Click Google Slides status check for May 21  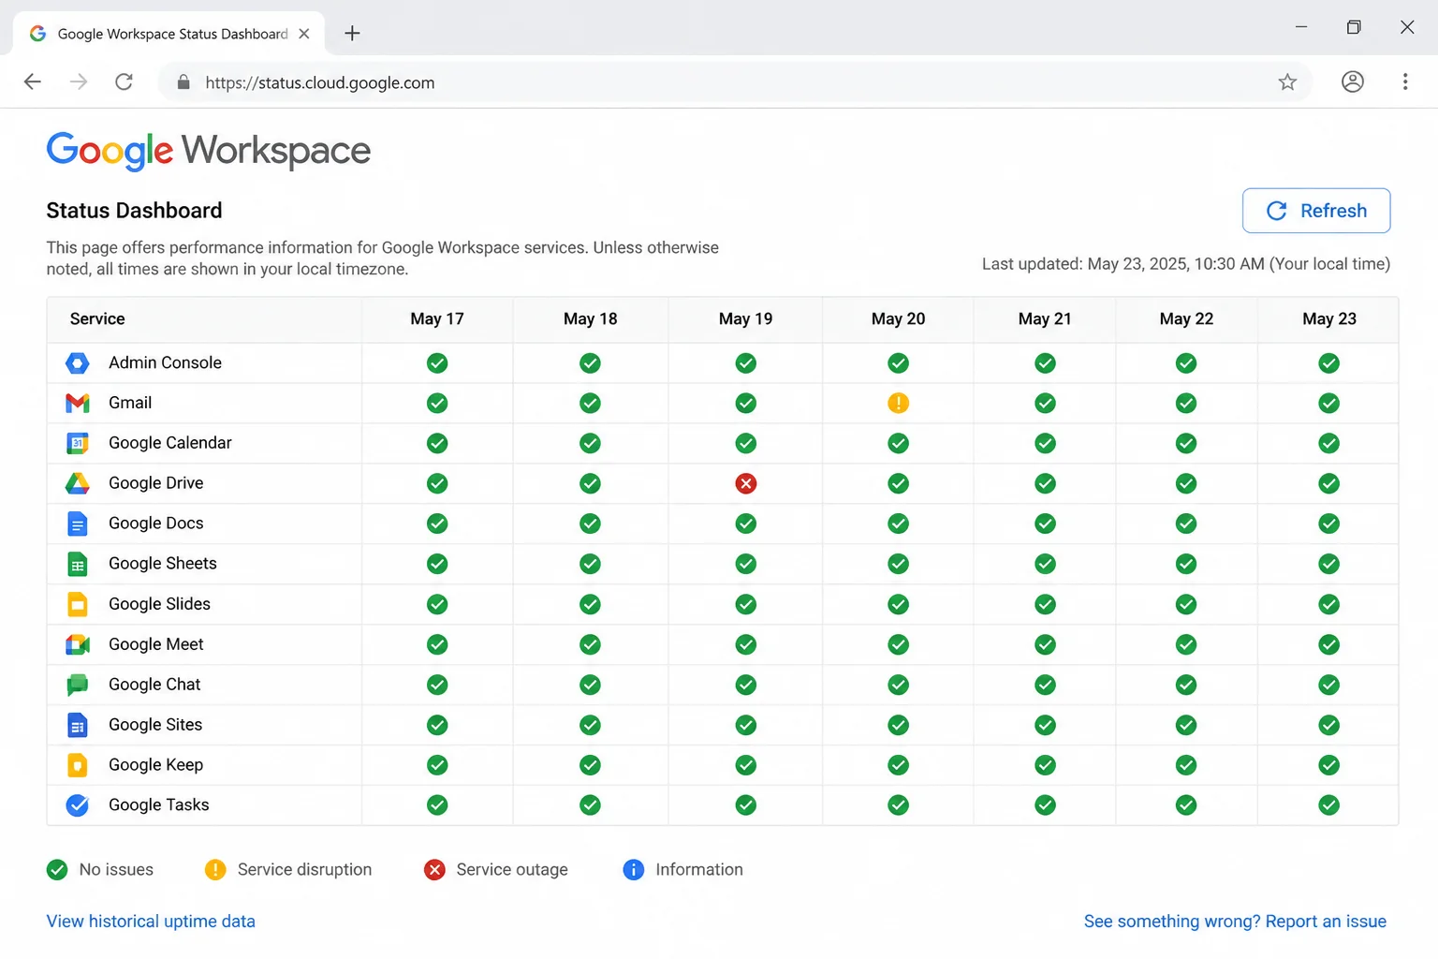tap(1046, 604)
